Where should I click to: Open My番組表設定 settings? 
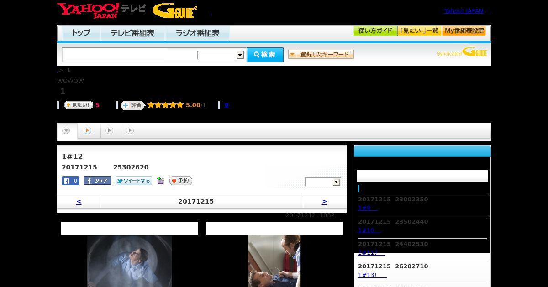464,31
